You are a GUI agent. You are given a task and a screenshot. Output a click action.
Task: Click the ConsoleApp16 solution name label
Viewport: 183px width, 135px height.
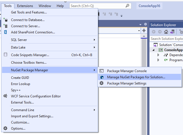[x=149, y=6]
